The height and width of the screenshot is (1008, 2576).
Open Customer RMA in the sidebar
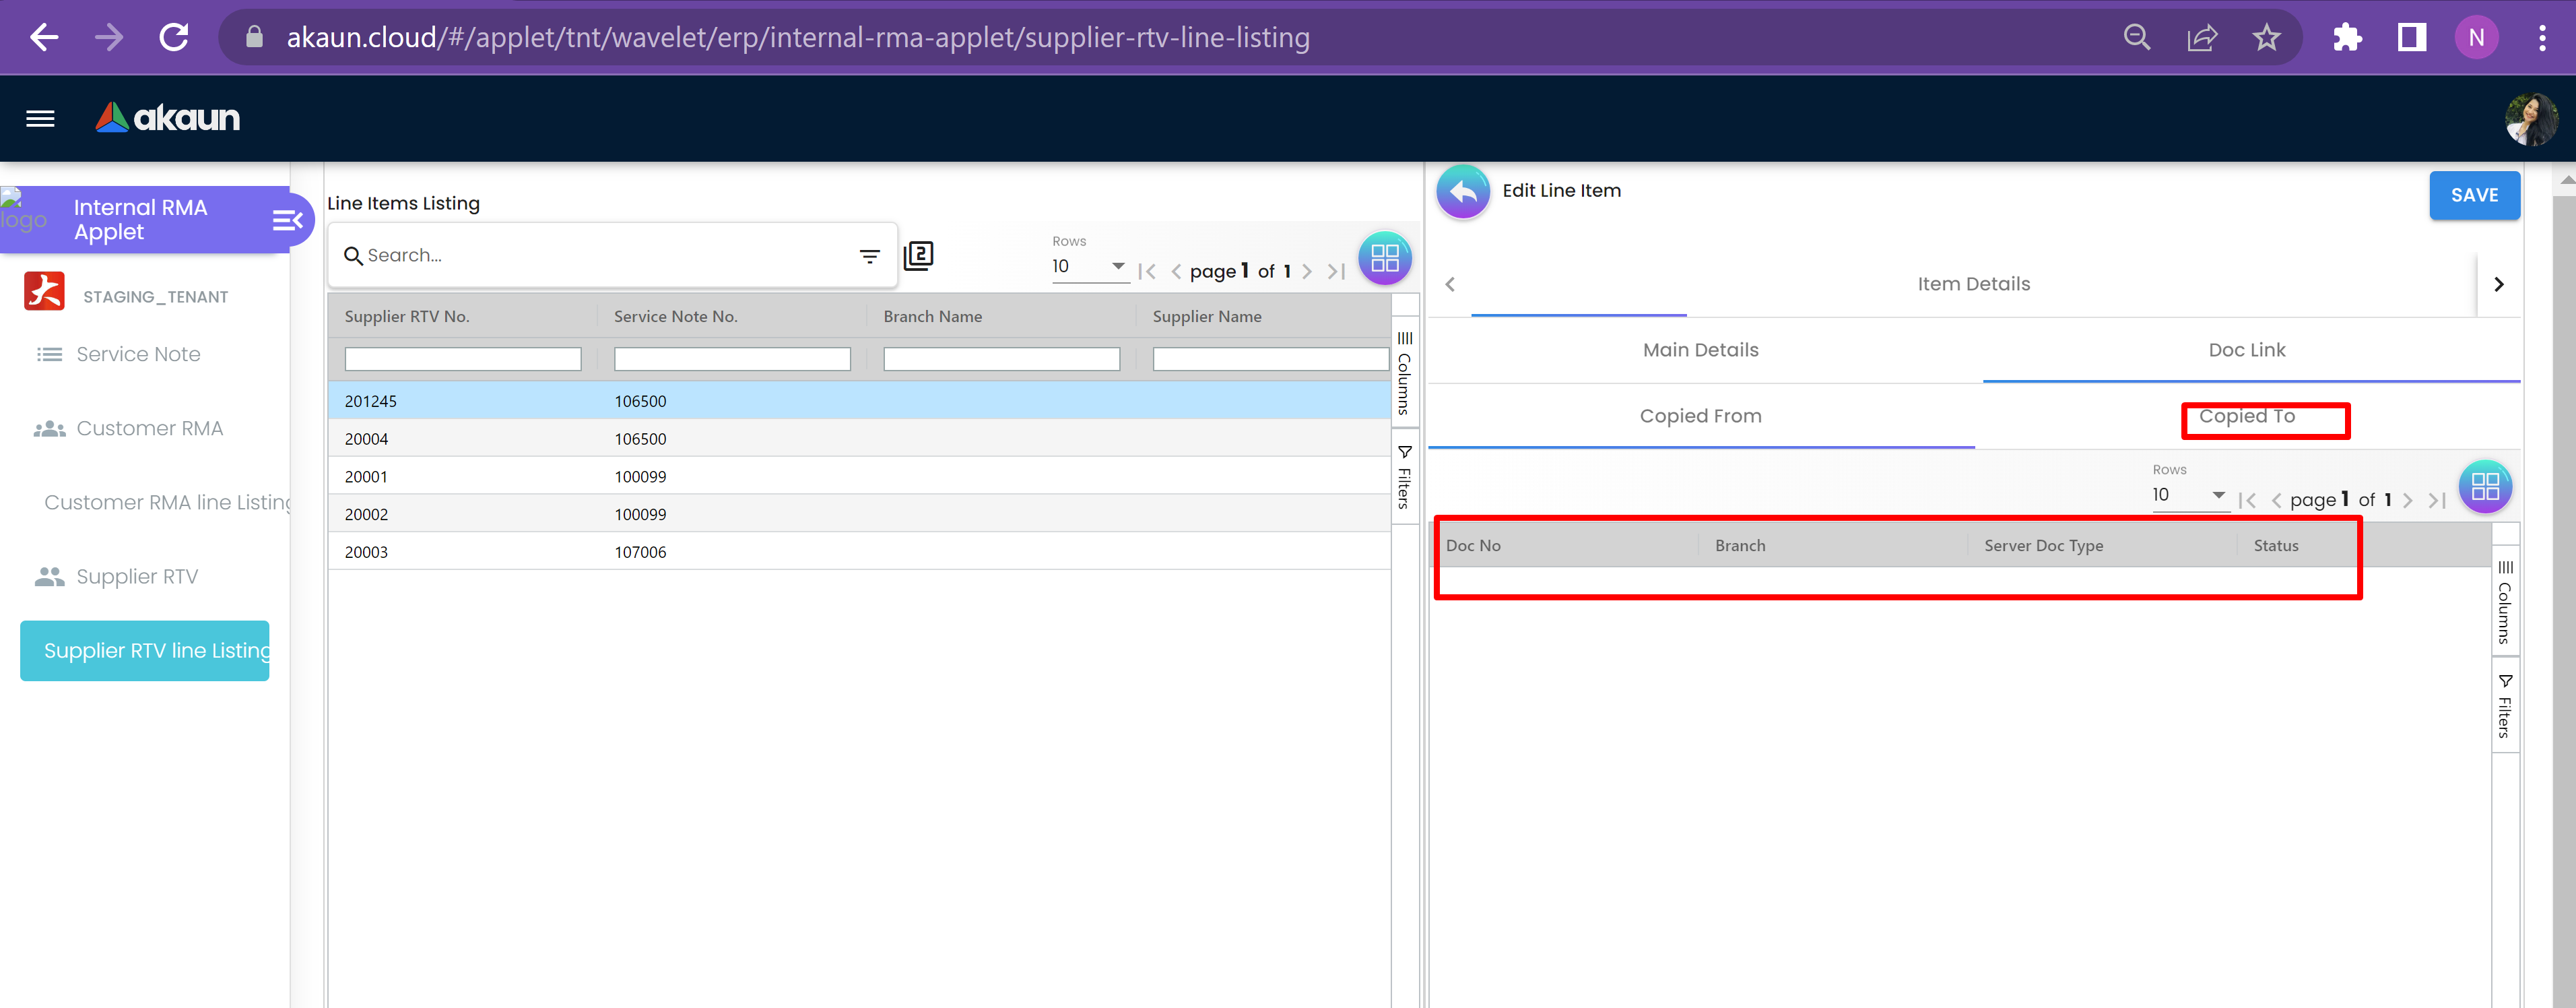click(149, 429)
